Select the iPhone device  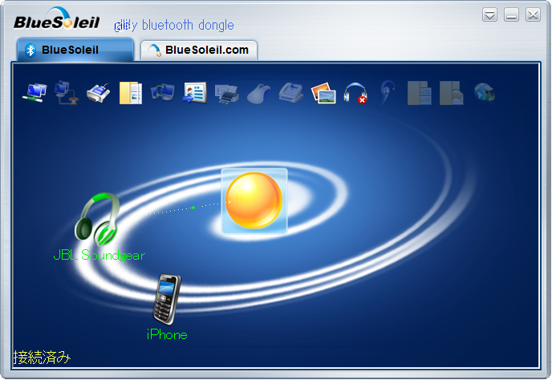click(167, 299)
